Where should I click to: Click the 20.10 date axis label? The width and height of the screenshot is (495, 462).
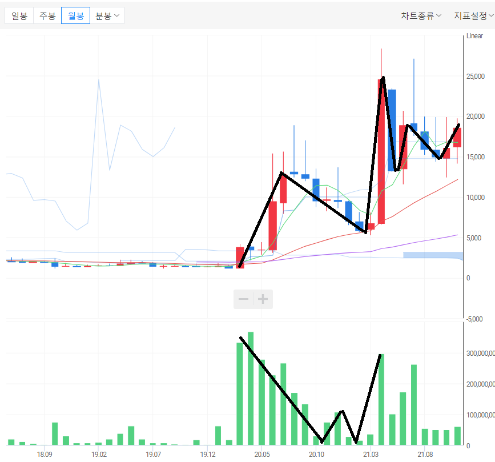pos(316,455)
